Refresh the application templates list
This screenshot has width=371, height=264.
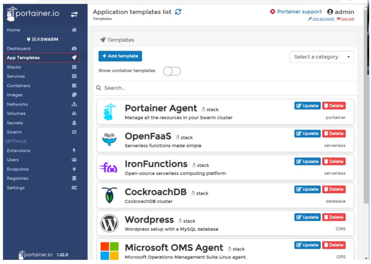pos(178,12)
